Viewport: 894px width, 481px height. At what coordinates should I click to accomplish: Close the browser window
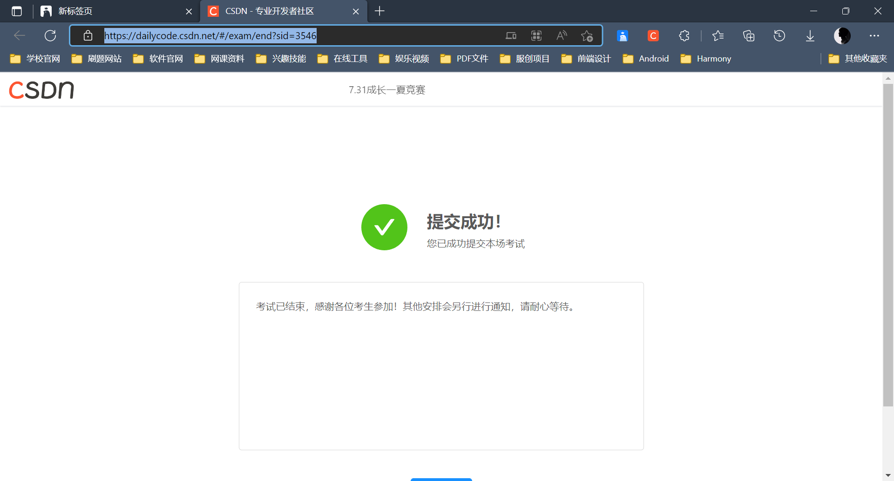pos(878,11)
